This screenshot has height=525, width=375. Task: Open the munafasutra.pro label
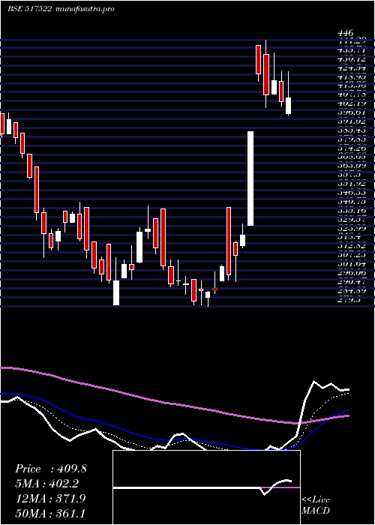(84, 9)
